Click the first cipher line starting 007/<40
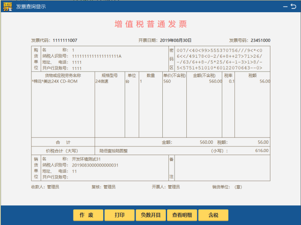This screenshot has width=301, height=225. (x=220, y=50)
